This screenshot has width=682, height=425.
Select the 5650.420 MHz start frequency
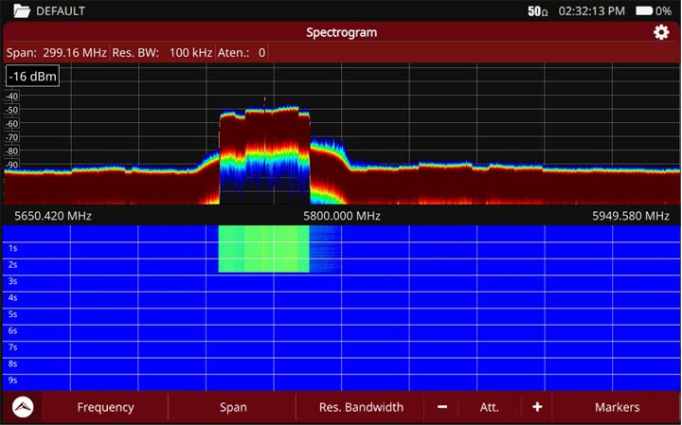coord(53,216)
